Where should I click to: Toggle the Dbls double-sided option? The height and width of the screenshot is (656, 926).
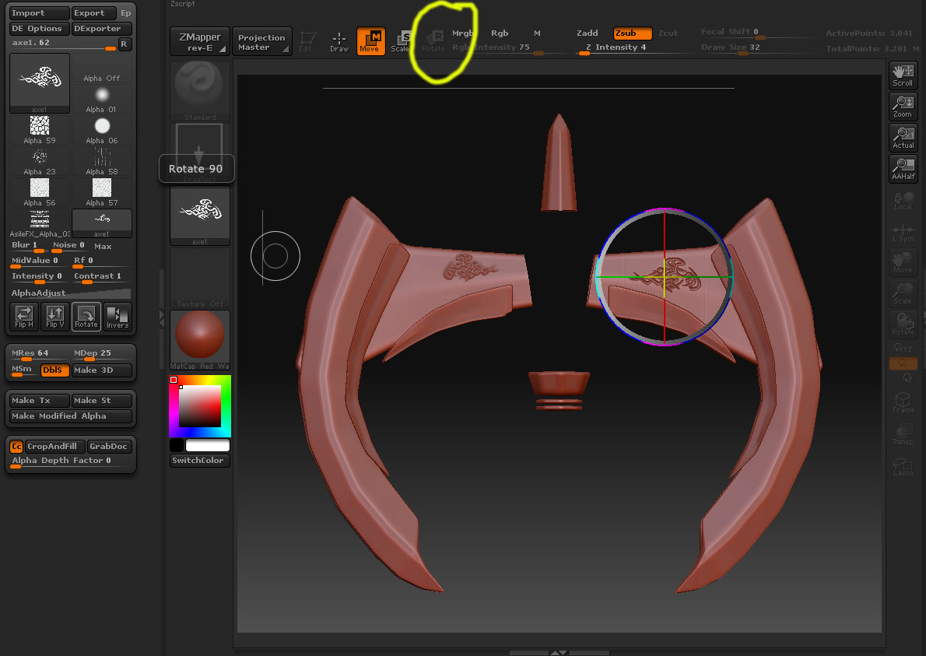(54, 370)
